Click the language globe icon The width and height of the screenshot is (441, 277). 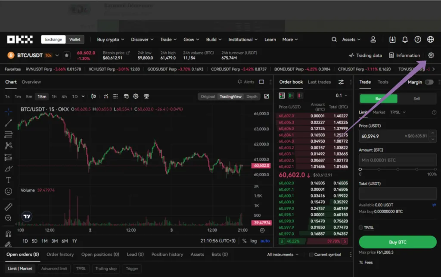(430, 40)
